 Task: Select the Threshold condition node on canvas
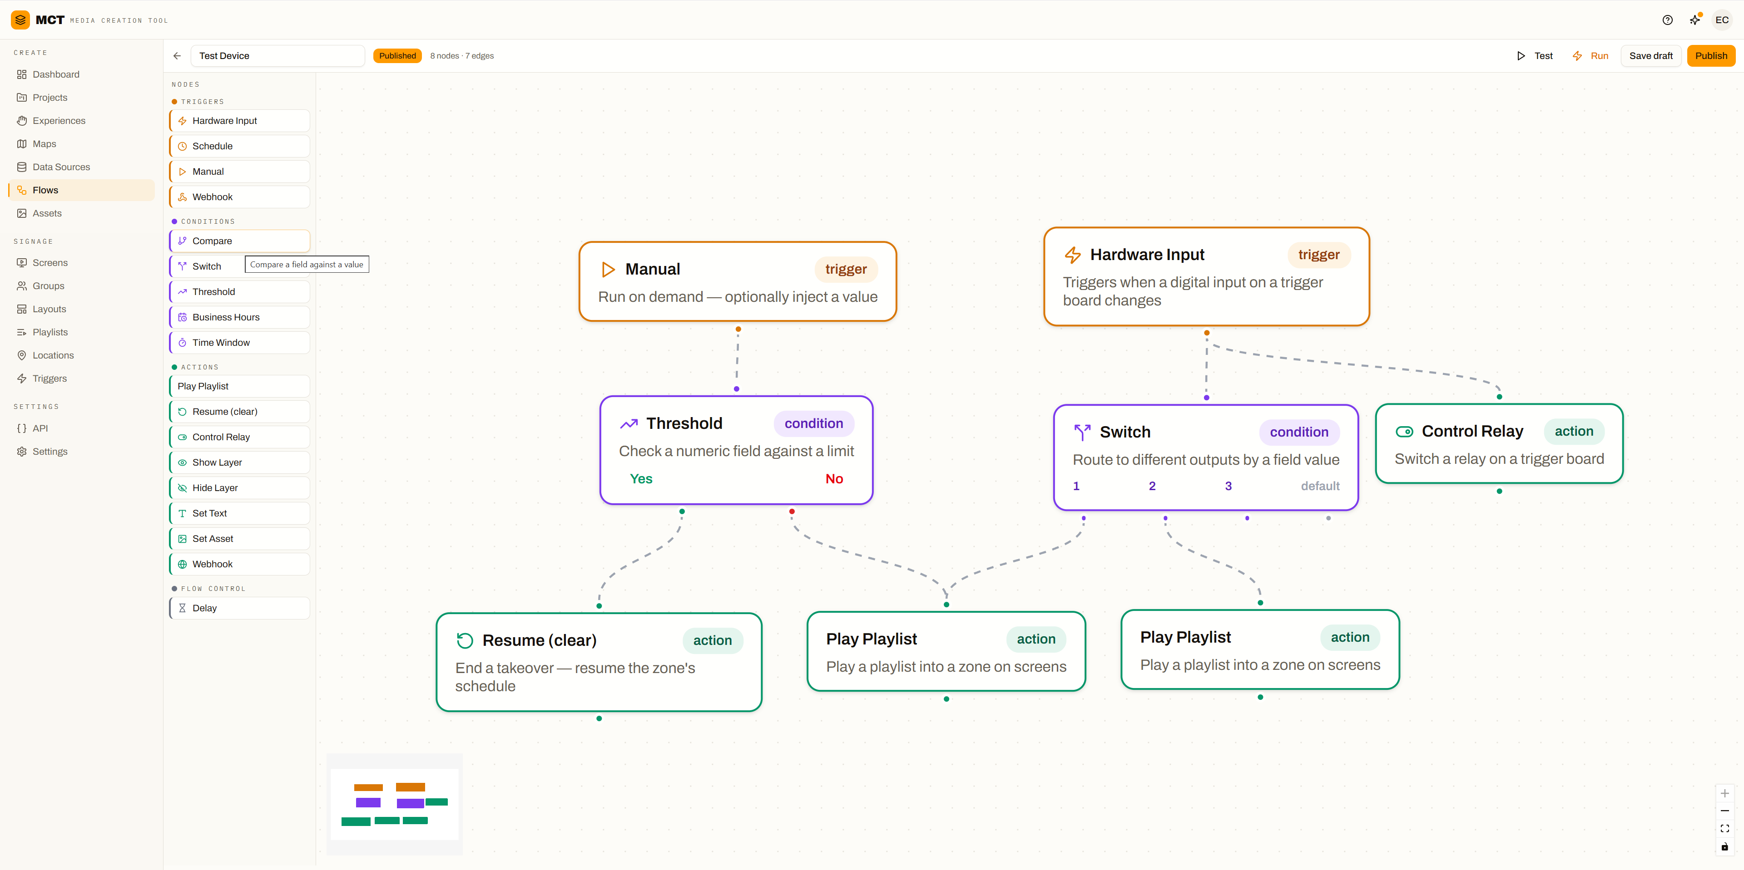(737, 451)
